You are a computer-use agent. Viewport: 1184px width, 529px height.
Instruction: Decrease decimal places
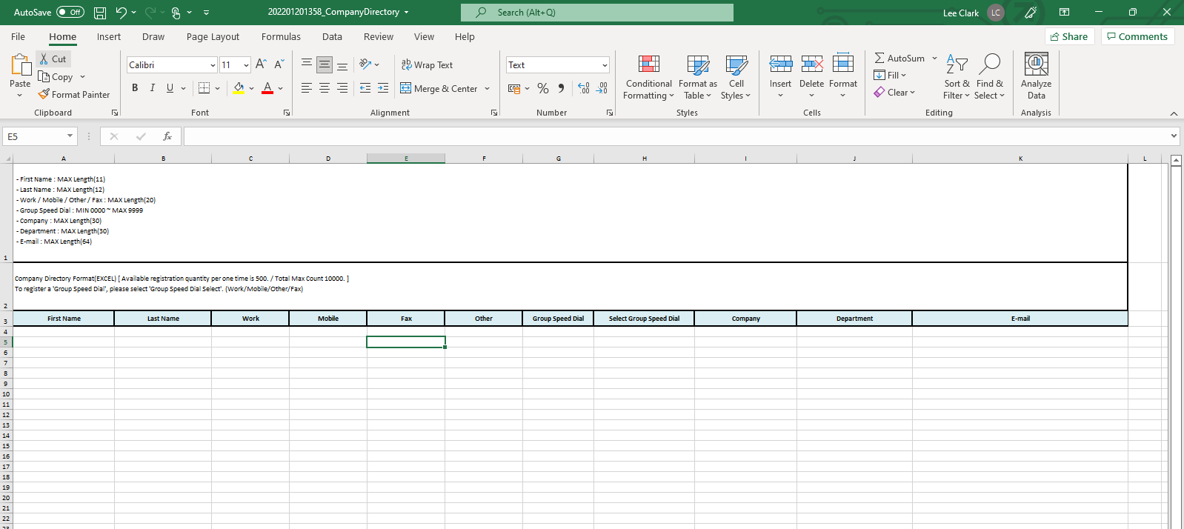point(602,88)
